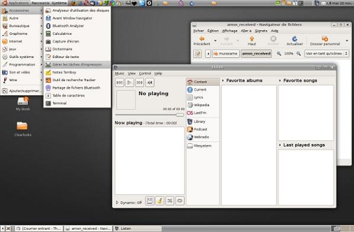Click the save playlist icon below the queue
The height and width of the screenshot is (232, 354).
(149, 201)
